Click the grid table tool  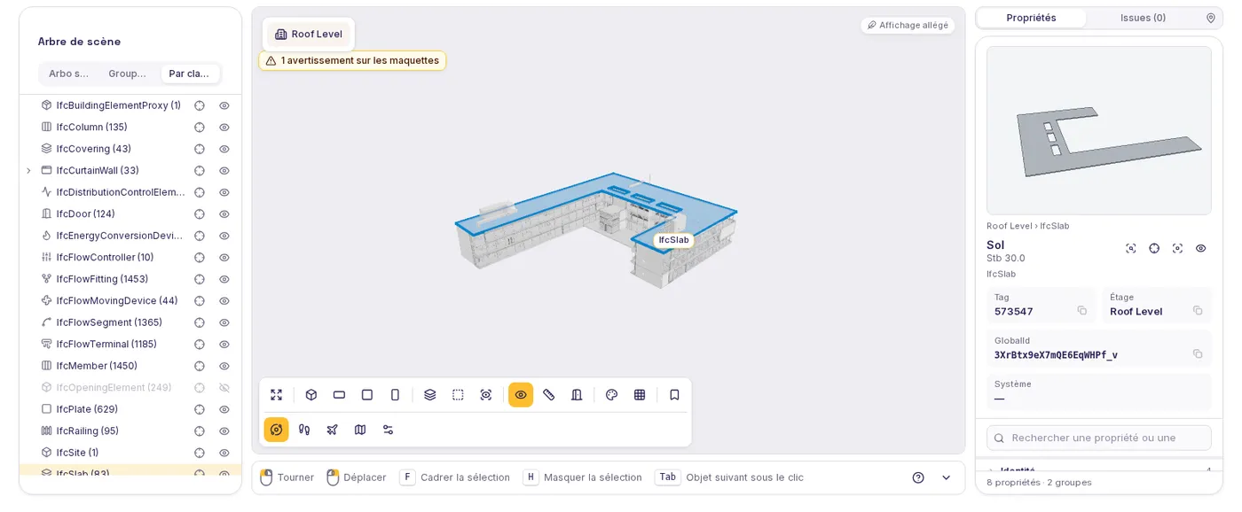pyautogui.click(x=640, y=395)
